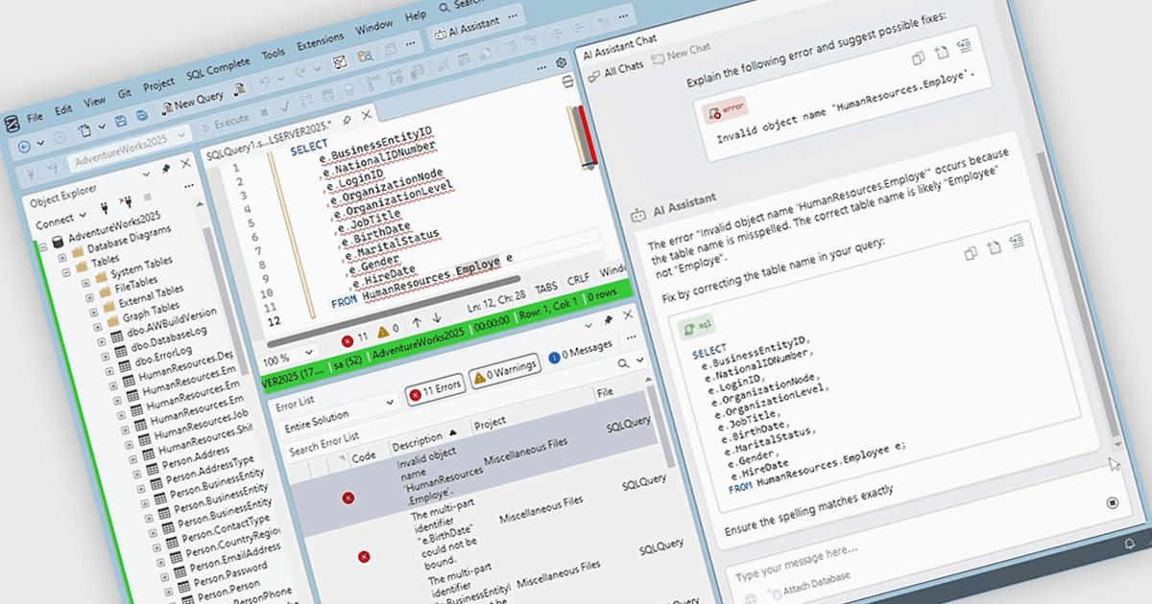Expand the Database Diagrams folder
The height and width of the screenshot is (604, 1152).
[x=60, y=257]
